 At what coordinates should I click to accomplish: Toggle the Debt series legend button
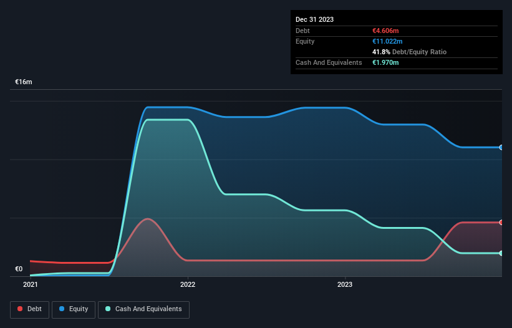click(x=29, y=309)
